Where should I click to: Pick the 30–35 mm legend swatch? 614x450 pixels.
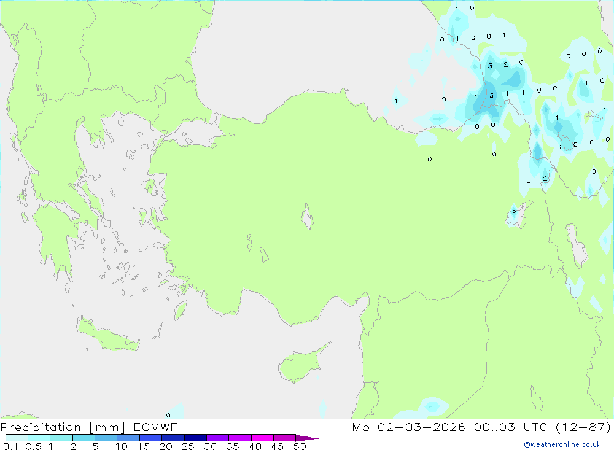(218, 438)
